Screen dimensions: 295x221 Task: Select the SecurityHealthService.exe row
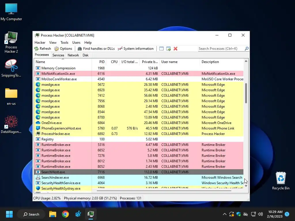click(x=139, y=183)
